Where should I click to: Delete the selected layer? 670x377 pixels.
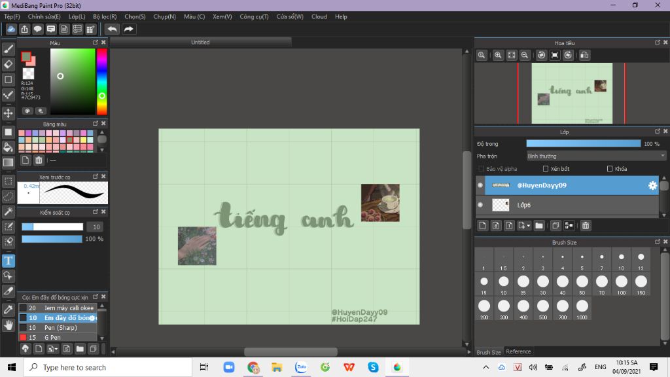tap(586, 225)
